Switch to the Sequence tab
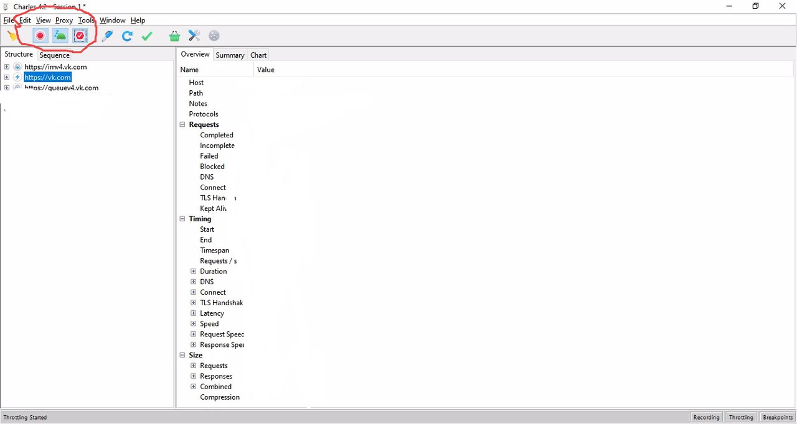The height and width of the screenshot is (424, 797). [54, 55]
